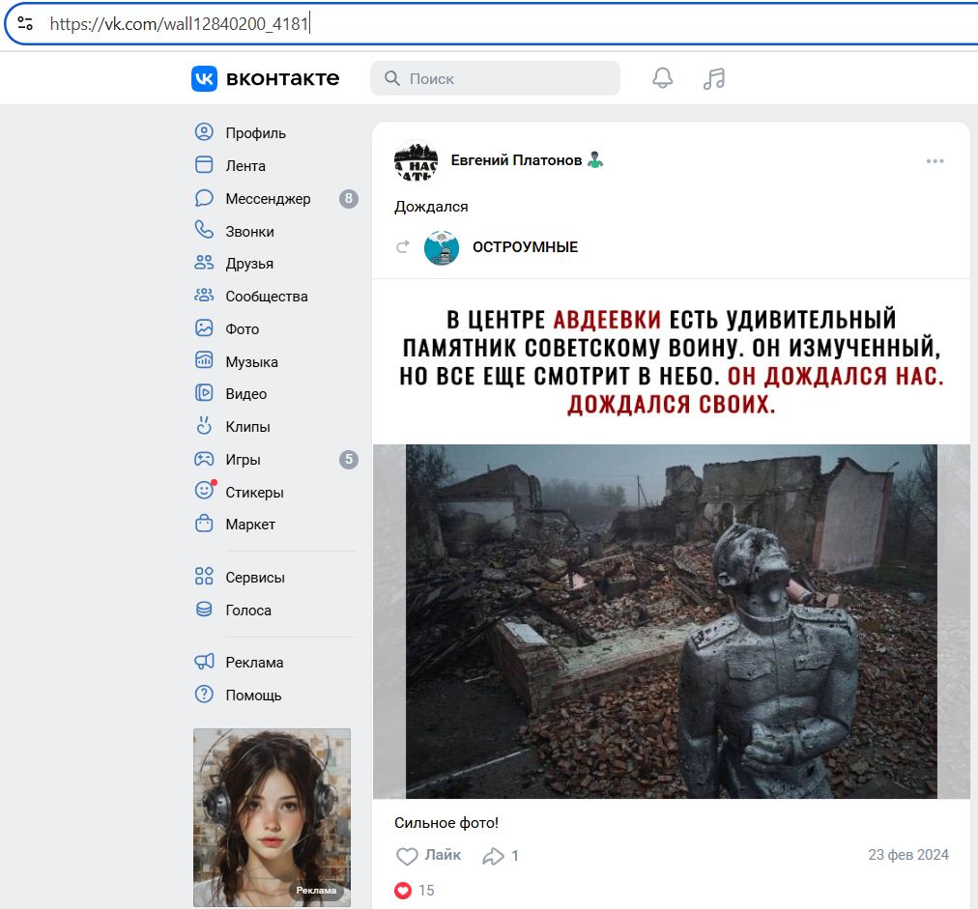Click the Поиск search field

tap(495, 78)
